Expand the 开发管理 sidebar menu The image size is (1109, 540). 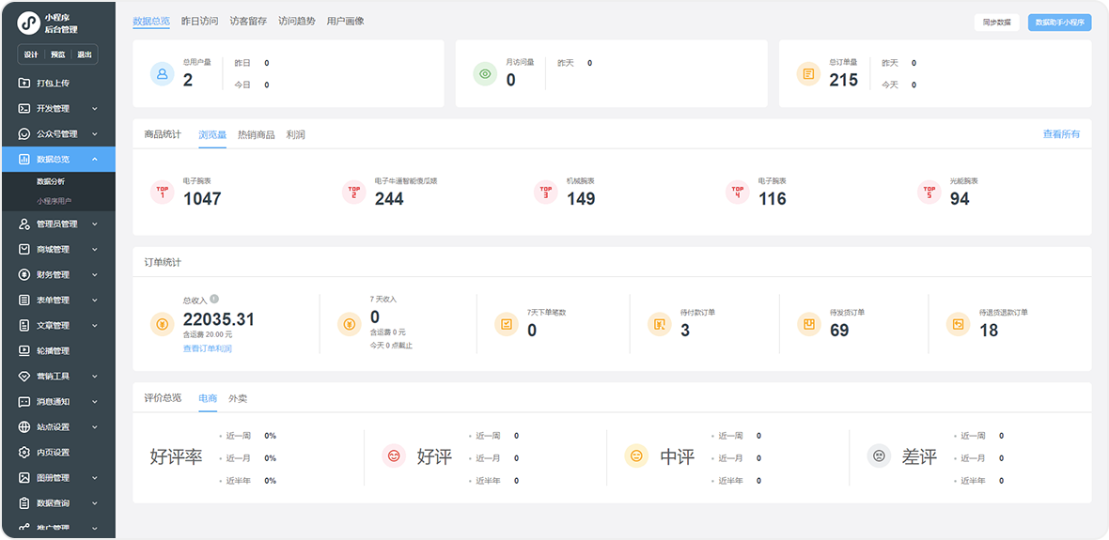95,108
